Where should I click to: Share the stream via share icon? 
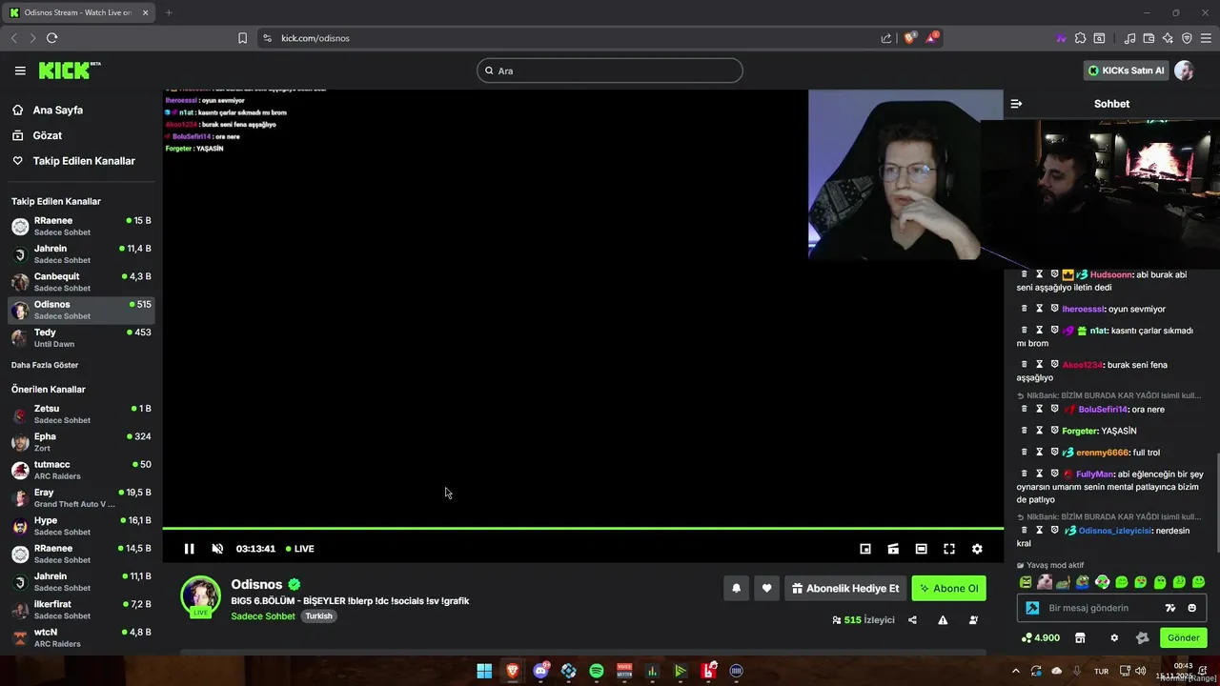tap(912, 620)
